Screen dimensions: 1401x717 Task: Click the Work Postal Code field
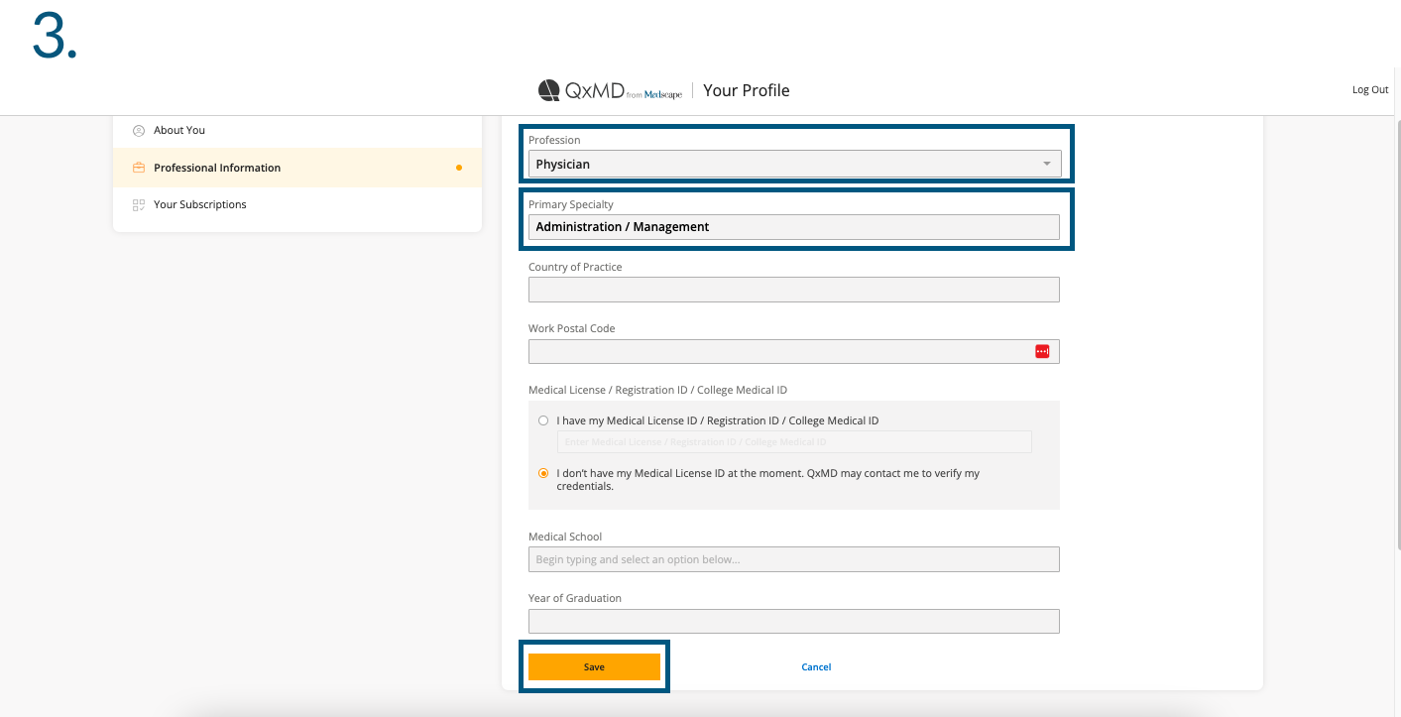point(794,351)
